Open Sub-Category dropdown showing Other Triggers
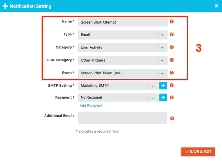Viewport: 222px width, 161px height. (x=123, y=61)
